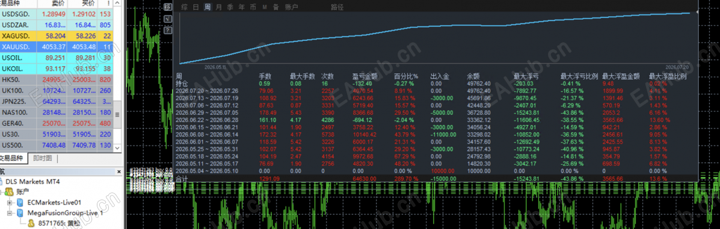Switch to the 综 summary tab
Image resolution: width=720 pixels, height=229 pixels.
tap(184, 7)
